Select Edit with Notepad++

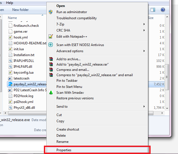tap(72, 37)
